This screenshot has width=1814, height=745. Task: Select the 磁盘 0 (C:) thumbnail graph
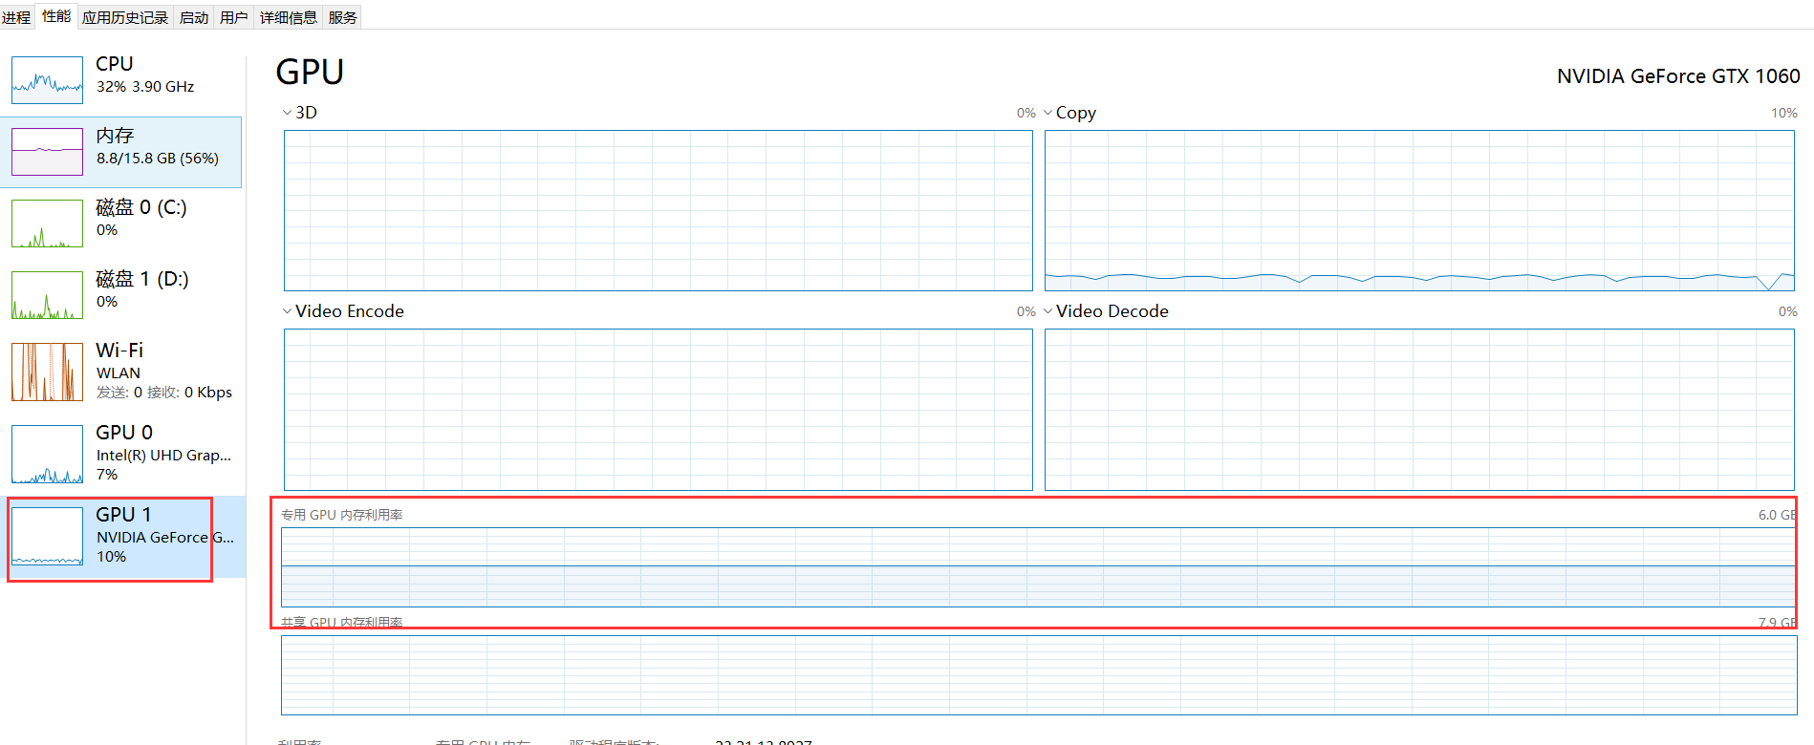(x=48, y=223)
